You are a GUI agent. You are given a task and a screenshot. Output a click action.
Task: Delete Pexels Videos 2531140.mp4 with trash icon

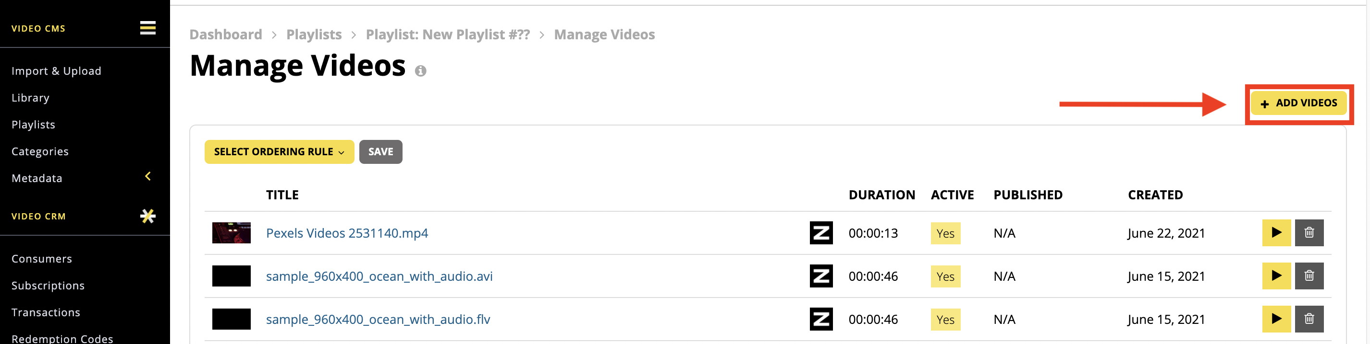(x=1309, y=233)
